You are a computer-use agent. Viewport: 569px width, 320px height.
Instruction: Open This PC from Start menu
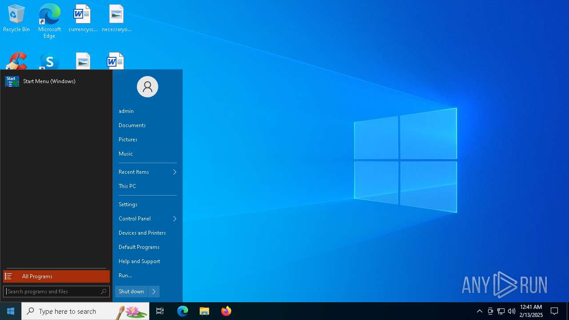[x=127, y=186]
